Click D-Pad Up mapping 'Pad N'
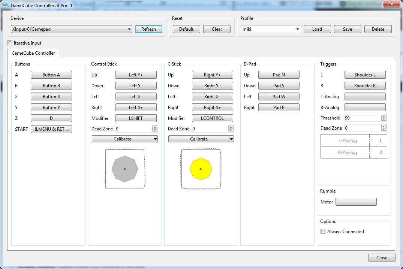 279,75
